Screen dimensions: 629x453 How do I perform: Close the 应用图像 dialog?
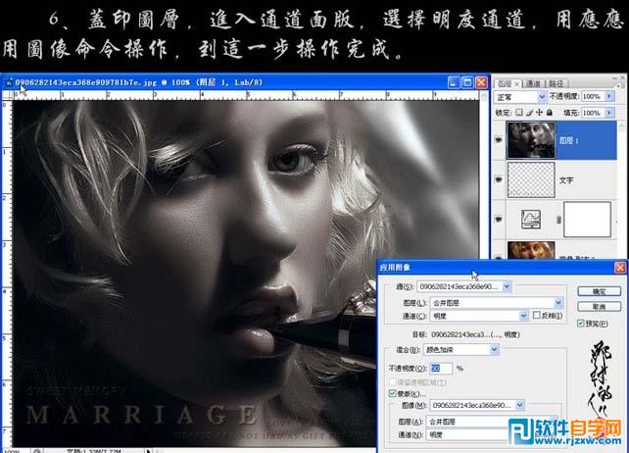(620, 268)
